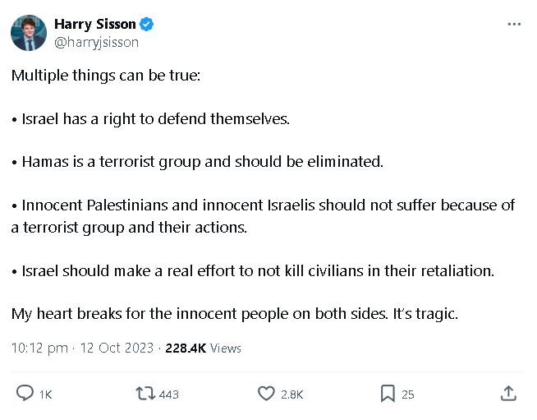The image size is (537, 420).
Task: Click the 25 bookmarks count
Action: pos(408,395)
